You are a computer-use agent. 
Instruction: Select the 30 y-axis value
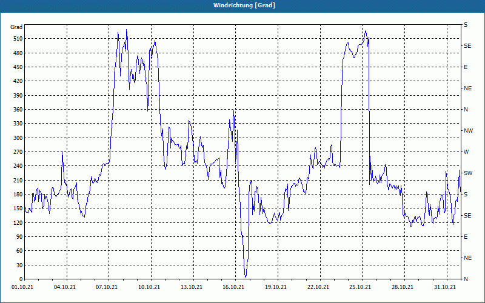[19, 265]
